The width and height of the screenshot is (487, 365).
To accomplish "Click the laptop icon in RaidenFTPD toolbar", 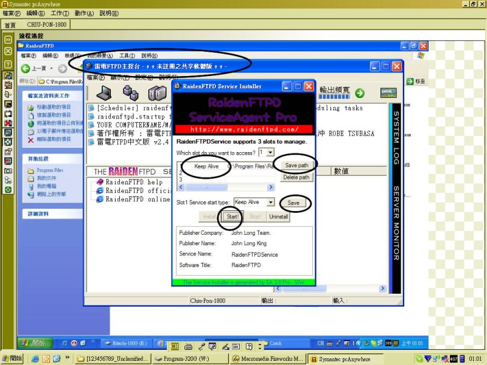I will tap(104, 93).
